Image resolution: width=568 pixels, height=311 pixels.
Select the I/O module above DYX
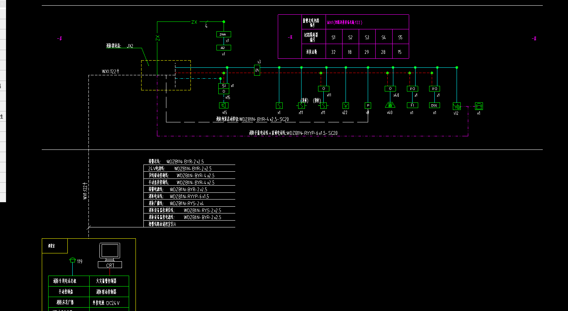434,89
